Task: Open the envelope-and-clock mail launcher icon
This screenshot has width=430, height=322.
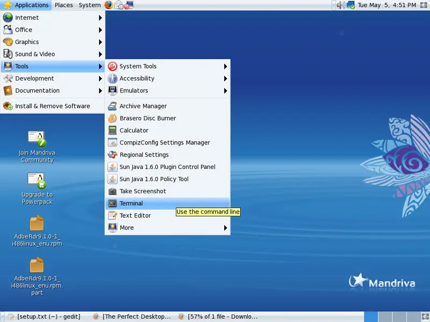Action: point(119,5)
